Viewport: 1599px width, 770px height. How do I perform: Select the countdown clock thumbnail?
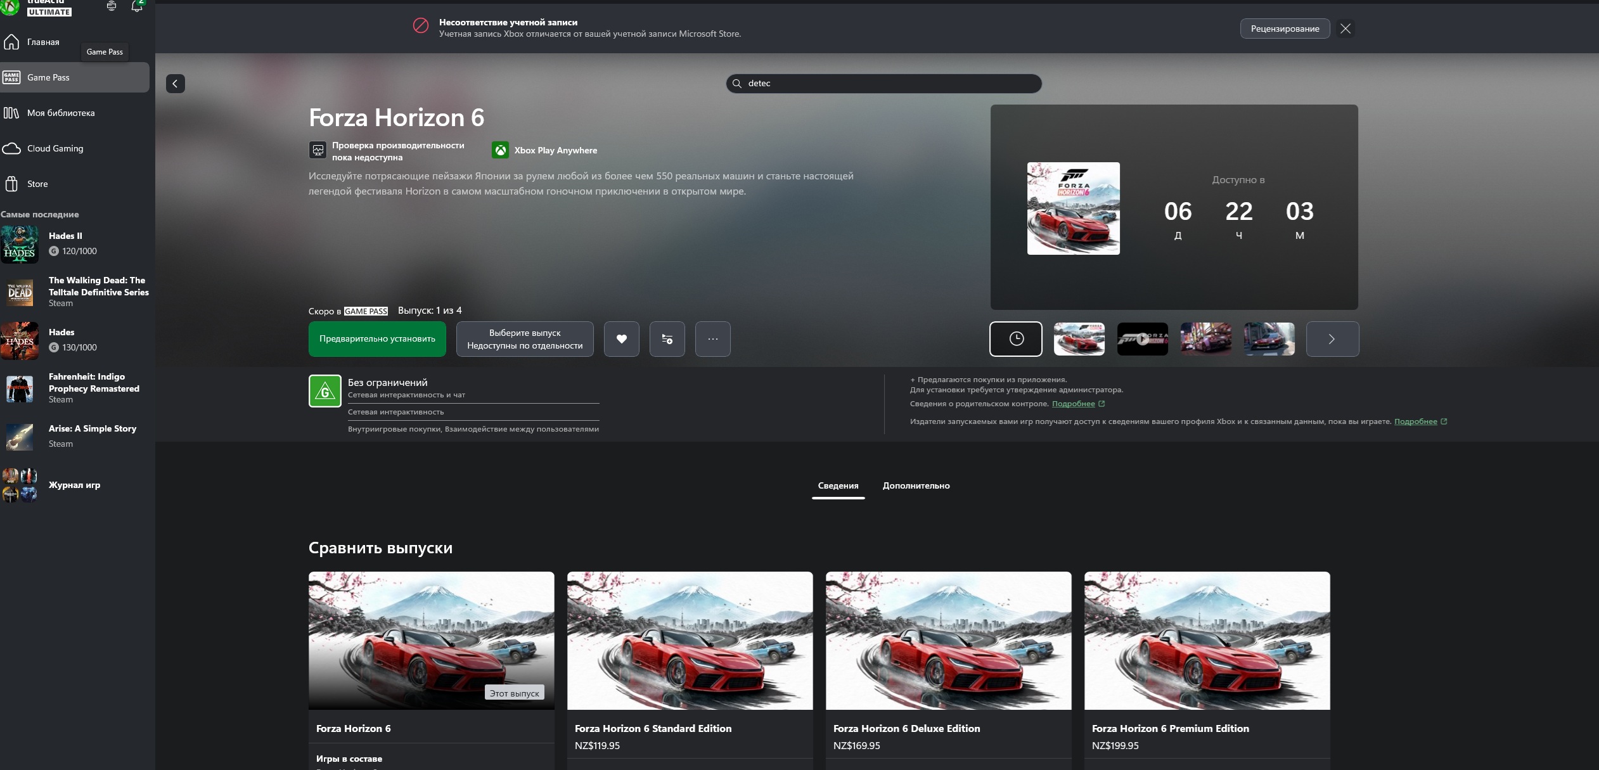[x=1016, y=339]
